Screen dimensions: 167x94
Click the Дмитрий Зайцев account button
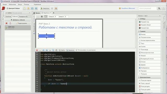[x=13, y=8]
